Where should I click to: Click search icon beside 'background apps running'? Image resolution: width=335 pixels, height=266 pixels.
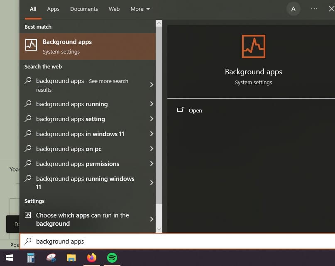coord(28,104)
